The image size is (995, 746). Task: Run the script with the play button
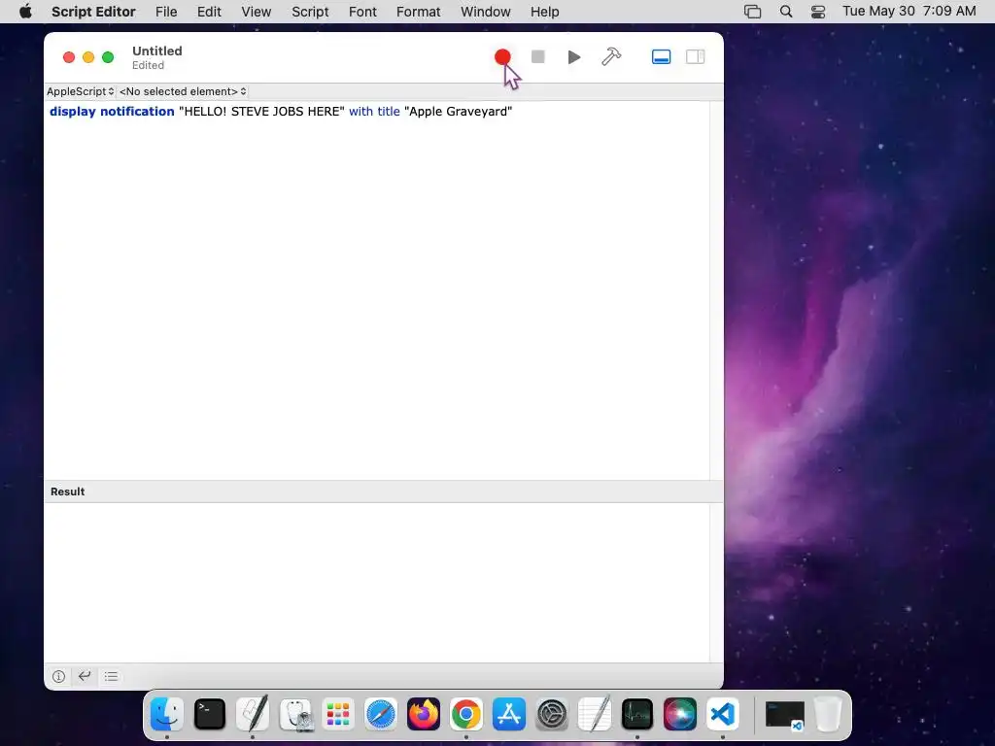[574, 57]
